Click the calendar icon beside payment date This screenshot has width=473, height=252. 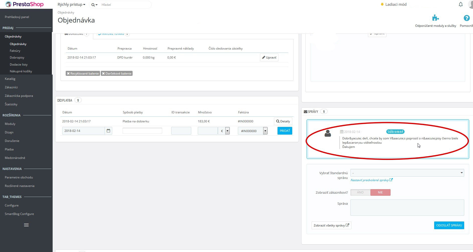(108, 131)
